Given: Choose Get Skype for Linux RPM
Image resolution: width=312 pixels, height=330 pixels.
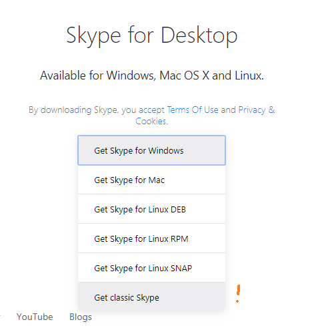Looking at the screenshot, I should [x=151, y=238].
